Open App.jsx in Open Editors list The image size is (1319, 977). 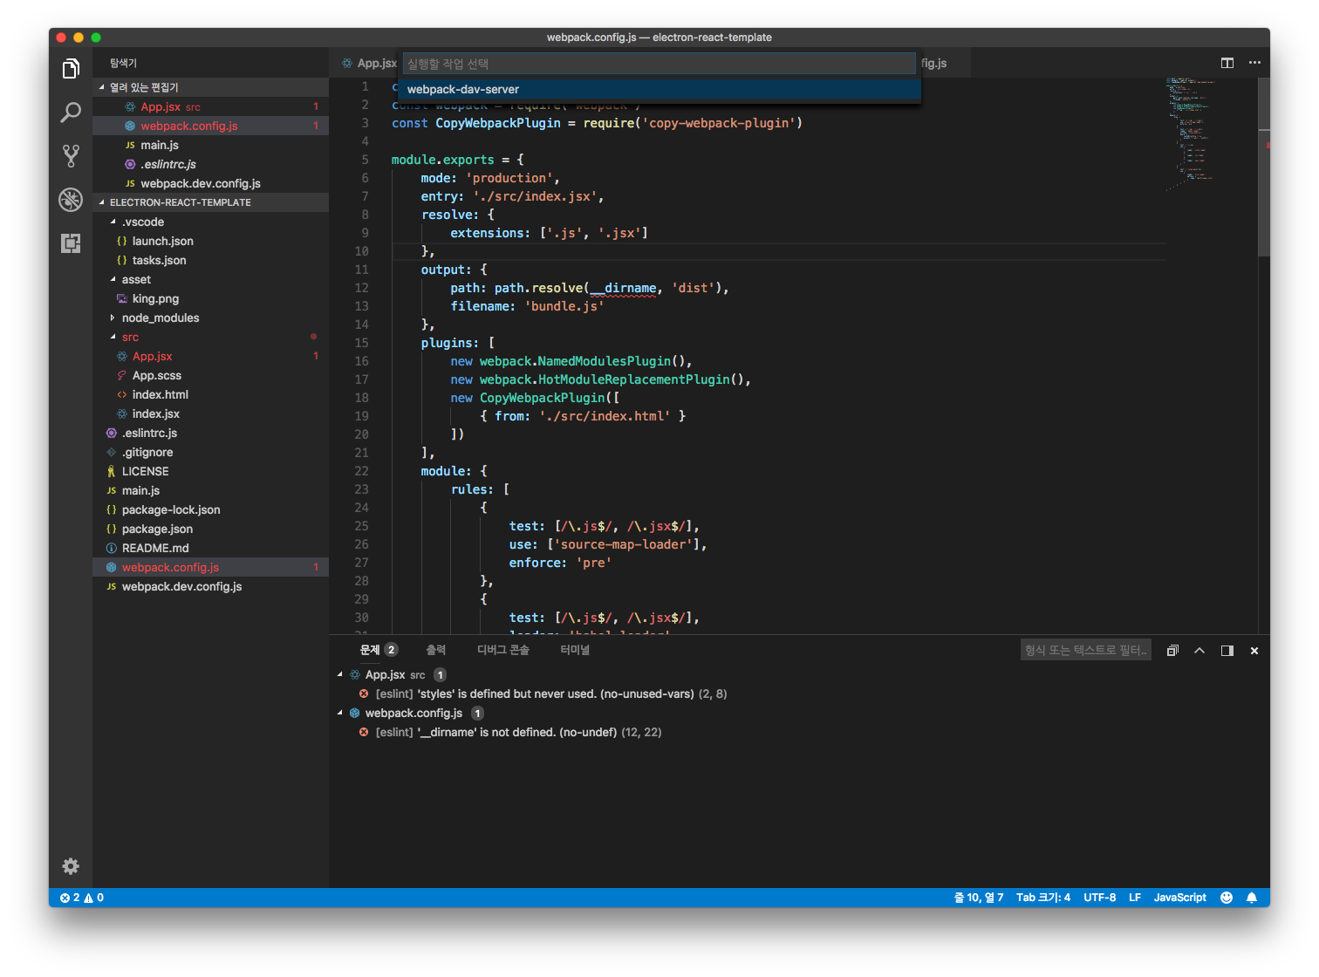[x=210, y=106]
